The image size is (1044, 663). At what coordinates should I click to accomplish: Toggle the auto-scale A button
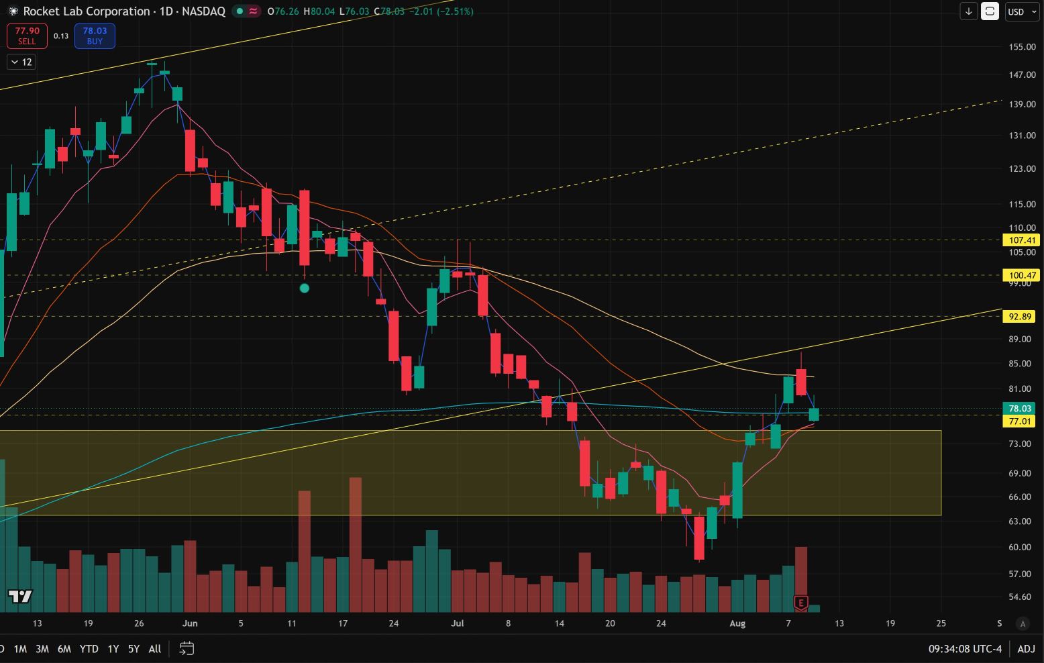tap(1023, 623)
